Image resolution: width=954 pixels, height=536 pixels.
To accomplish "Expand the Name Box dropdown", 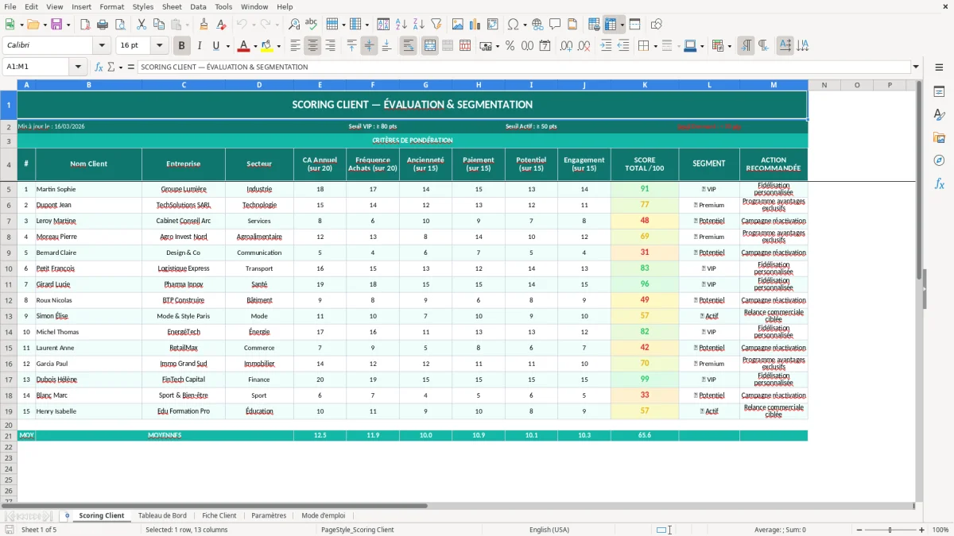I will 79,67.
